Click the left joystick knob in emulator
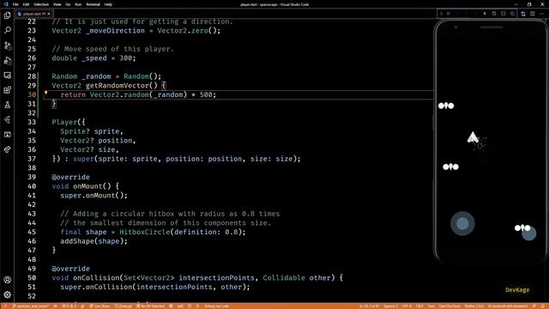The height and width of the screenshot is (309, 549). pyautogui.click(x=462, y=223)
